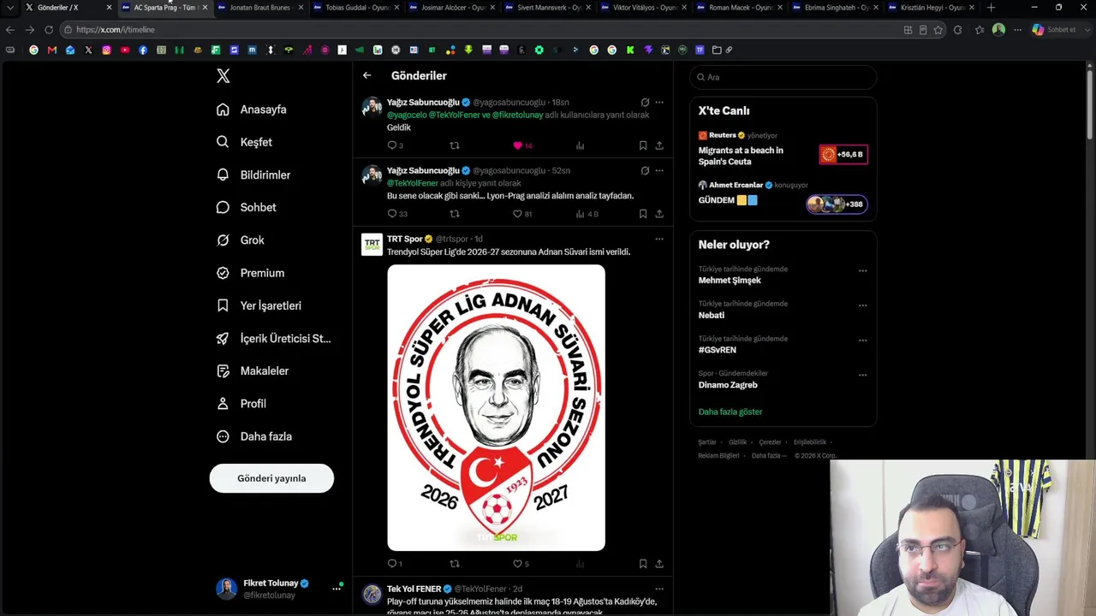
Task: Open more options for the TRT Spor post
Action: [659, 239]
